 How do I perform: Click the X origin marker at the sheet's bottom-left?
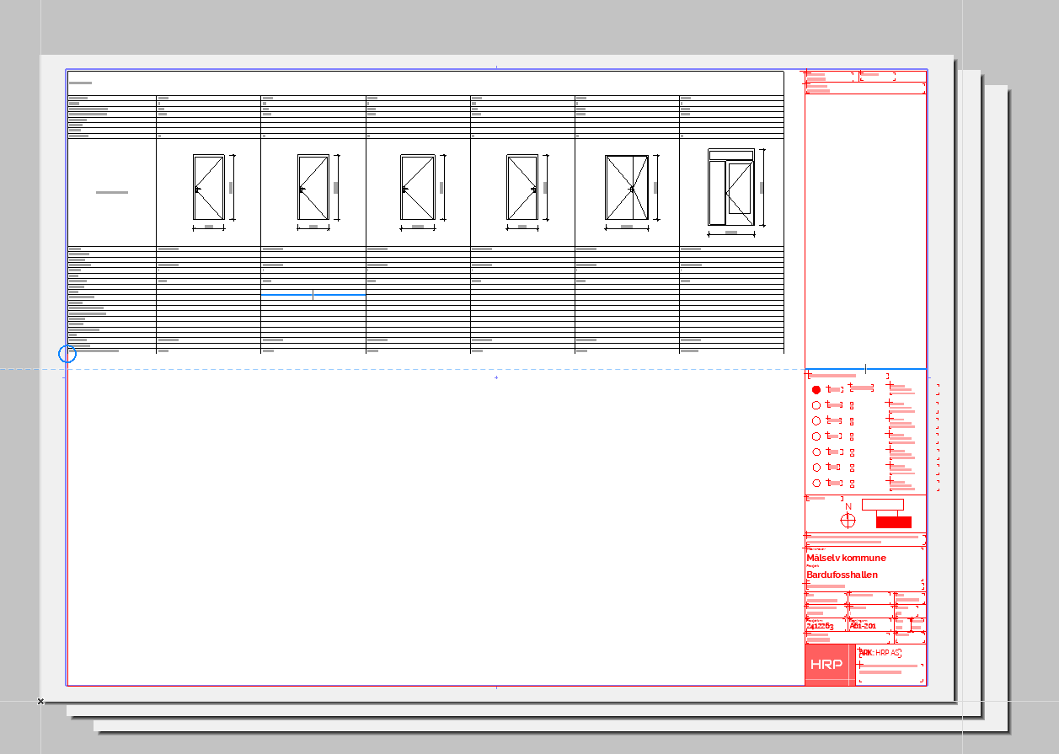tap(40, 701)
